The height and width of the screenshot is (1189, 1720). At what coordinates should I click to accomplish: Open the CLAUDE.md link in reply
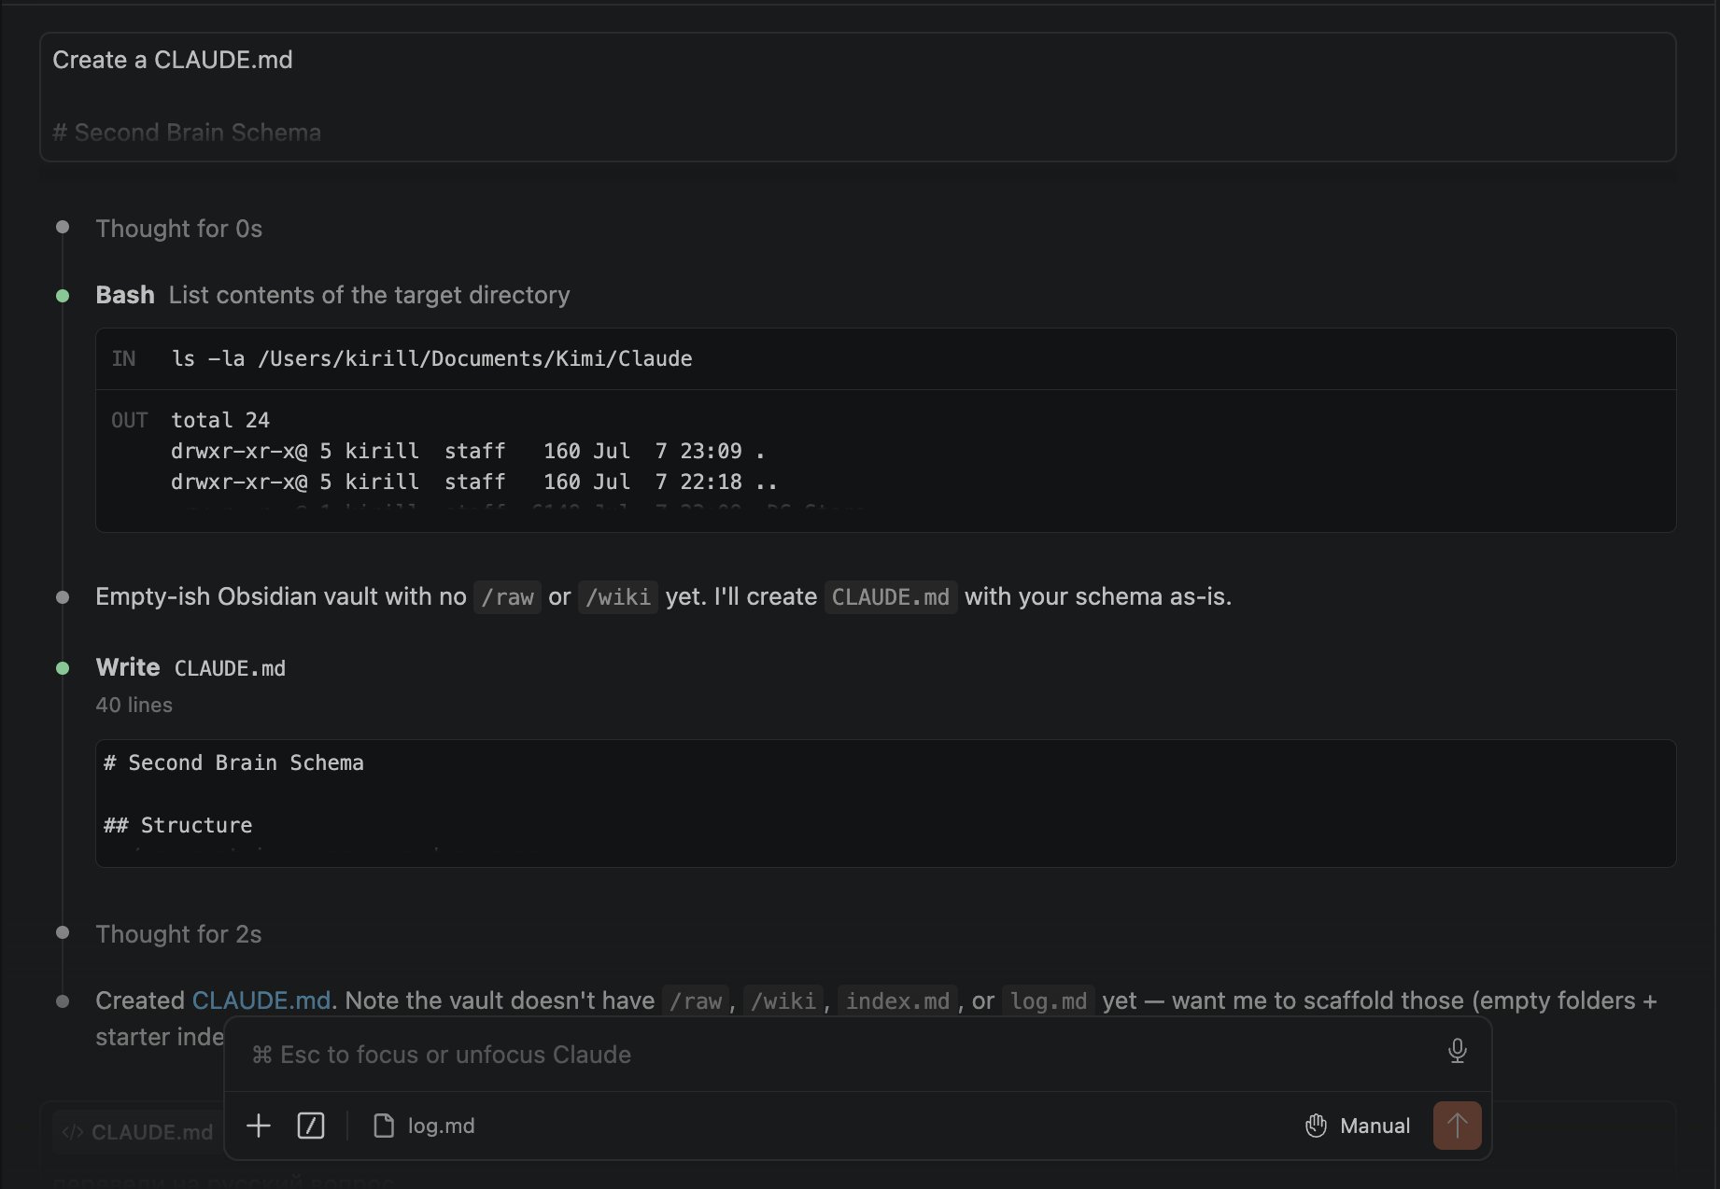click(x=261, y=1000)
